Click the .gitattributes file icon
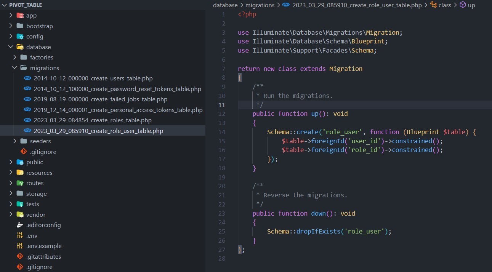492x272 pixels. click(20, 256)
